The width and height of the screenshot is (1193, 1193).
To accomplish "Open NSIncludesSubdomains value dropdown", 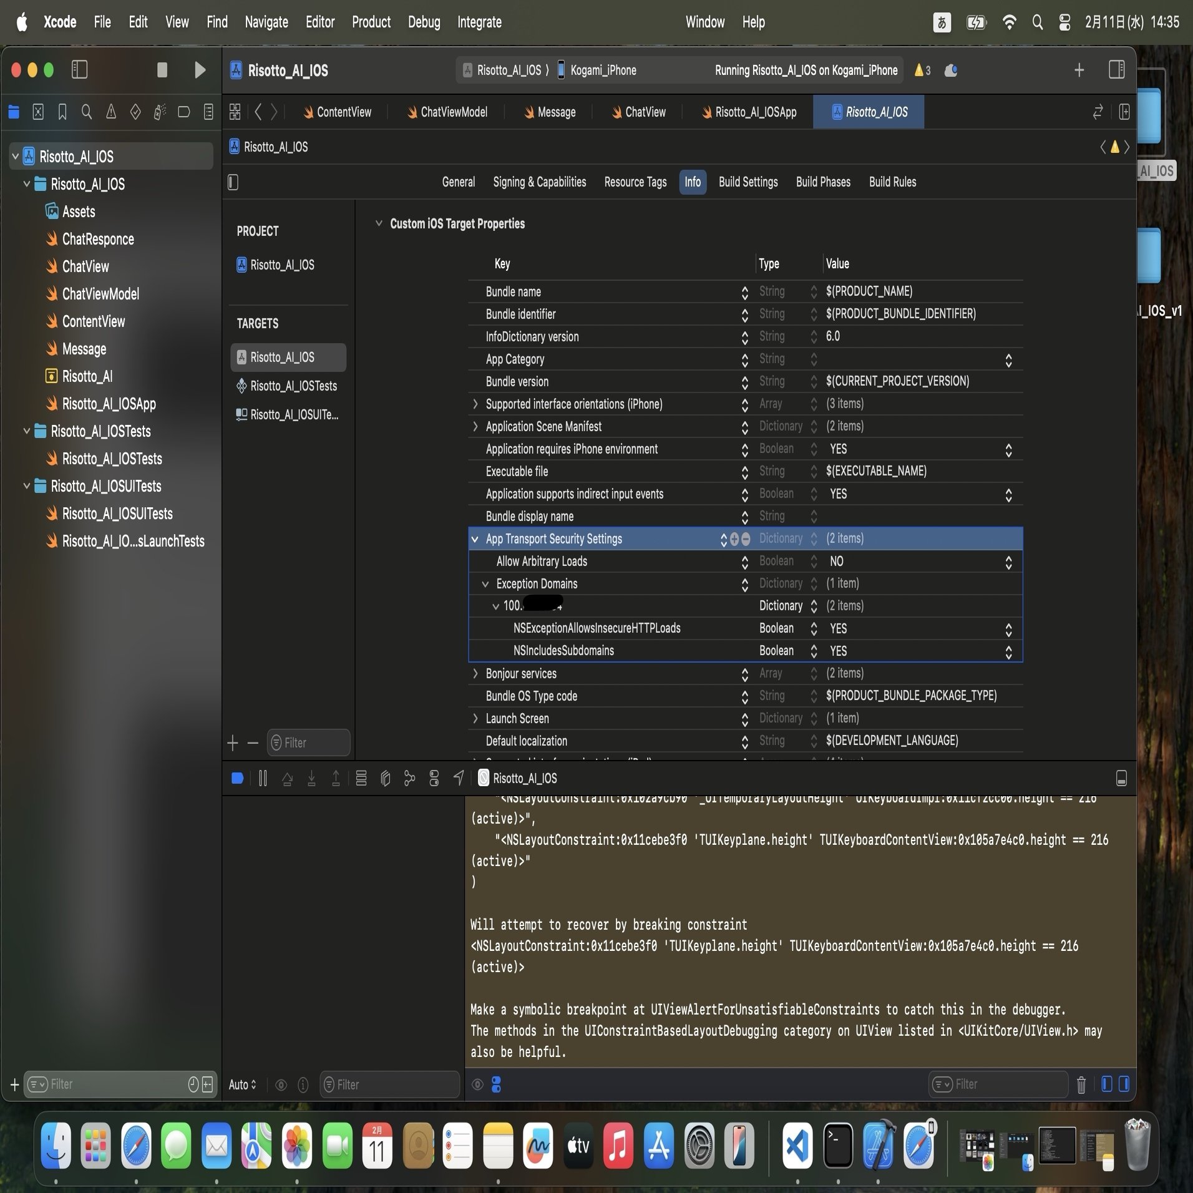I will pos(1008,651).
